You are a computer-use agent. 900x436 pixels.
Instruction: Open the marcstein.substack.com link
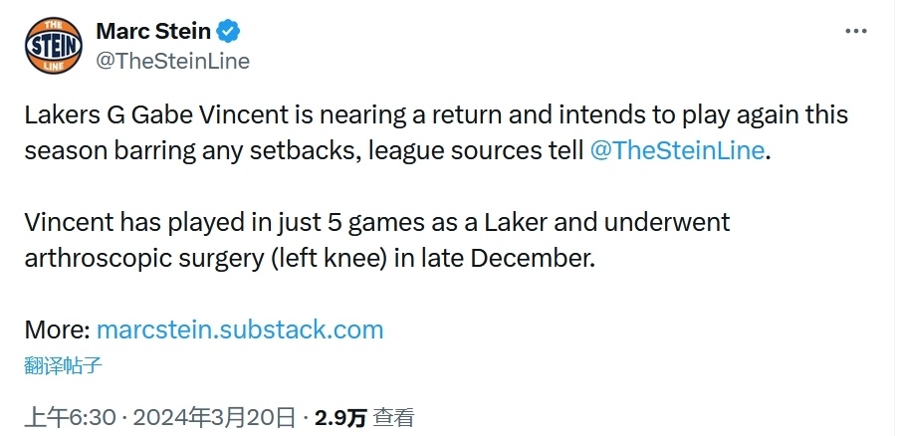tap(240, 329)
